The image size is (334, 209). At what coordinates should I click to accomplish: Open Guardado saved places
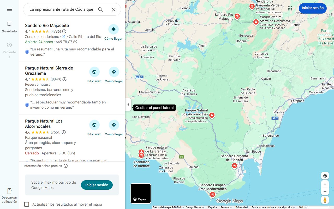click(9, 27)
